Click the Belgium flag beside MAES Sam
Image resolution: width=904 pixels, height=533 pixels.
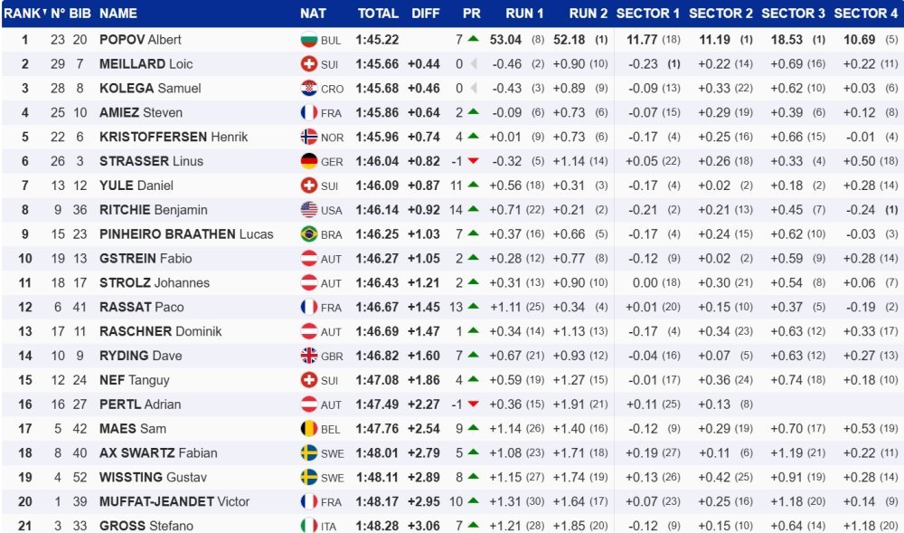[309, 428]
